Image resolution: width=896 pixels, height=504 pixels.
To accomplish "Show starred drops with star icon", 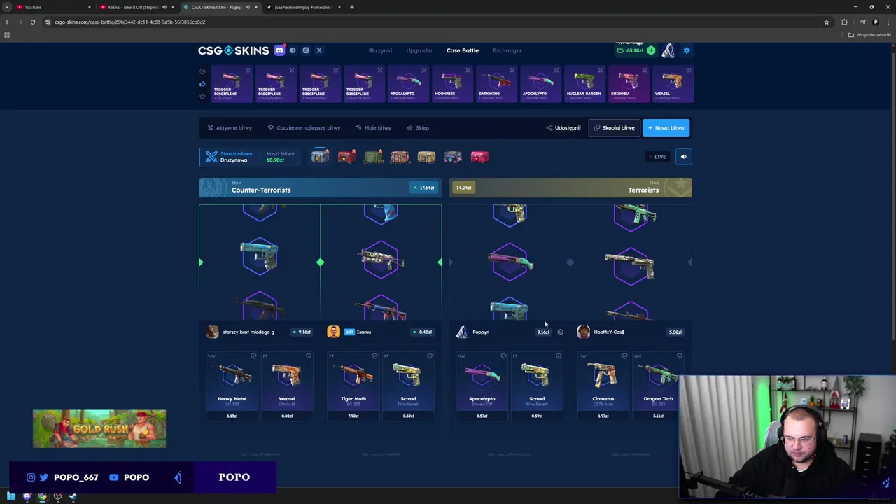I will (x=202, y=96).
